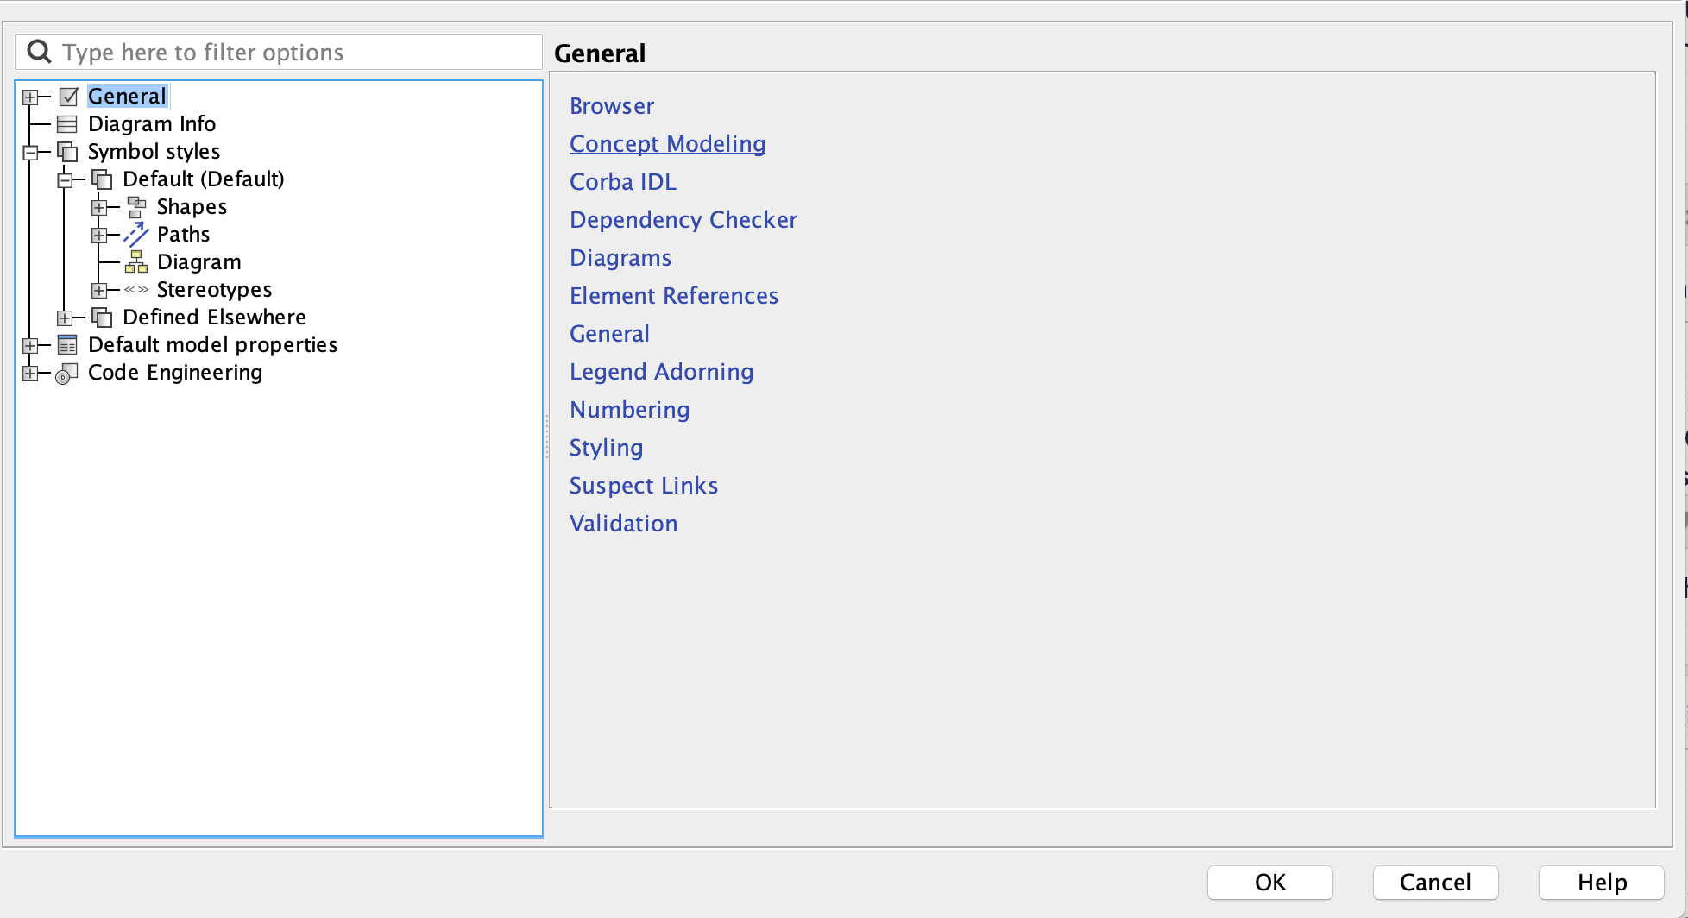The height and width of the screenshot is (918, 1688).
Task: Click the Paths arrow icon
Action: point(136,235)
